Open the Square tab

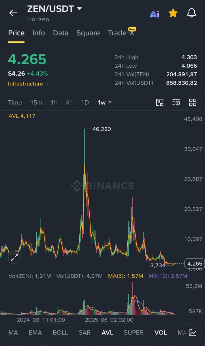click(x=88, y=33)
